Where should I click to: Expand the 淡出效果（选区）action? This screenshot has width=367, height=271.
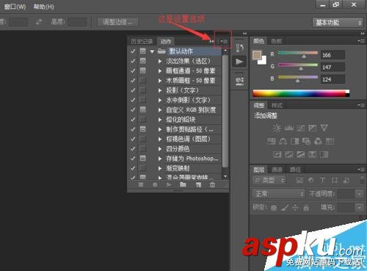tap(160, 61)
